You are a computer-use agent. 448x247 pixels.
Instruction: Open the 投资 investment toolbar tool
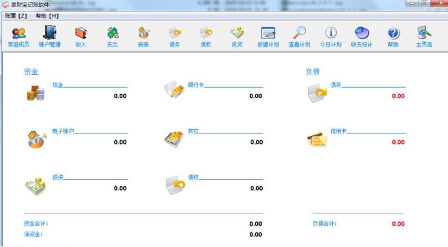point(237,37)
